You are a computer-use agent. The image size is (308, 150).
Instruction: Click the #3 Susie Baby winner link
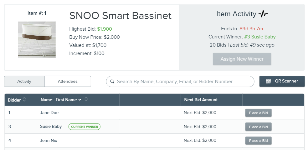click(x=260, y=37)
